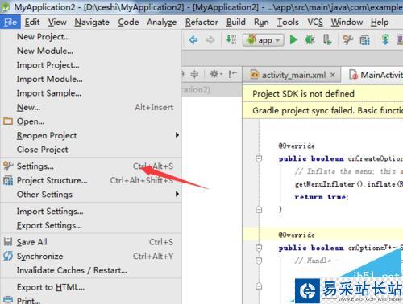Open the Tools menu

pos(288,22)
